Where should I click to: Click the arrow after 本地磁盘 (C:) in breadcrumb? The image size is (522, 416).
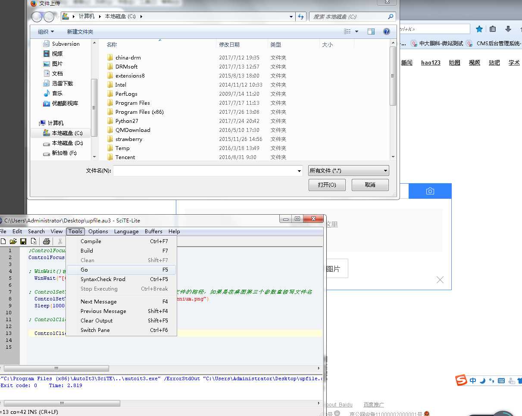point(141,17)
